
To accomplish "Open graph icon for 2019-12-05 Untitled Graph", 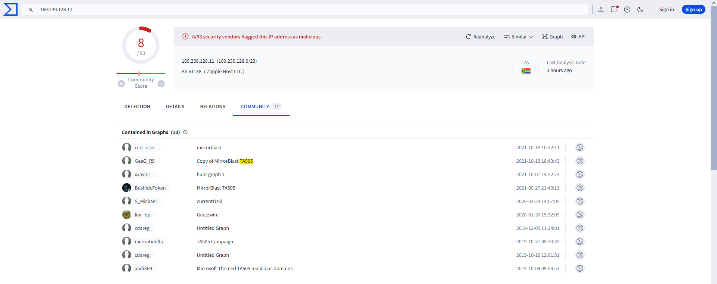I will tap(580, 228).
